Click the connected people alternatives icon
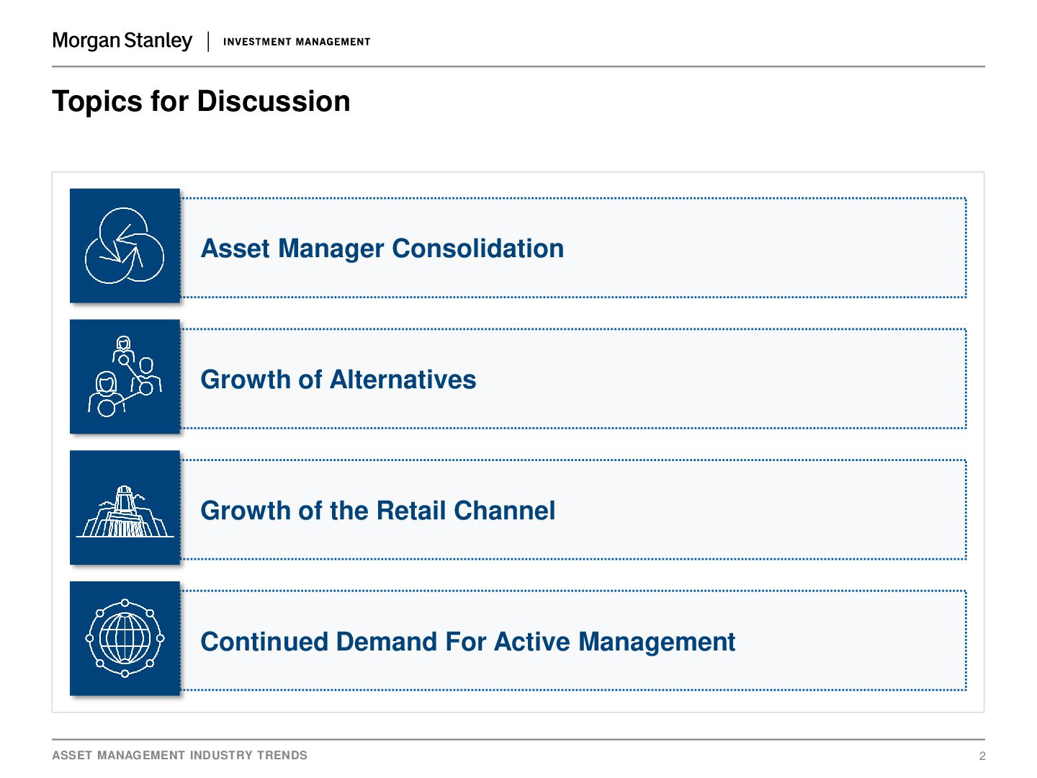 [125, 377]
